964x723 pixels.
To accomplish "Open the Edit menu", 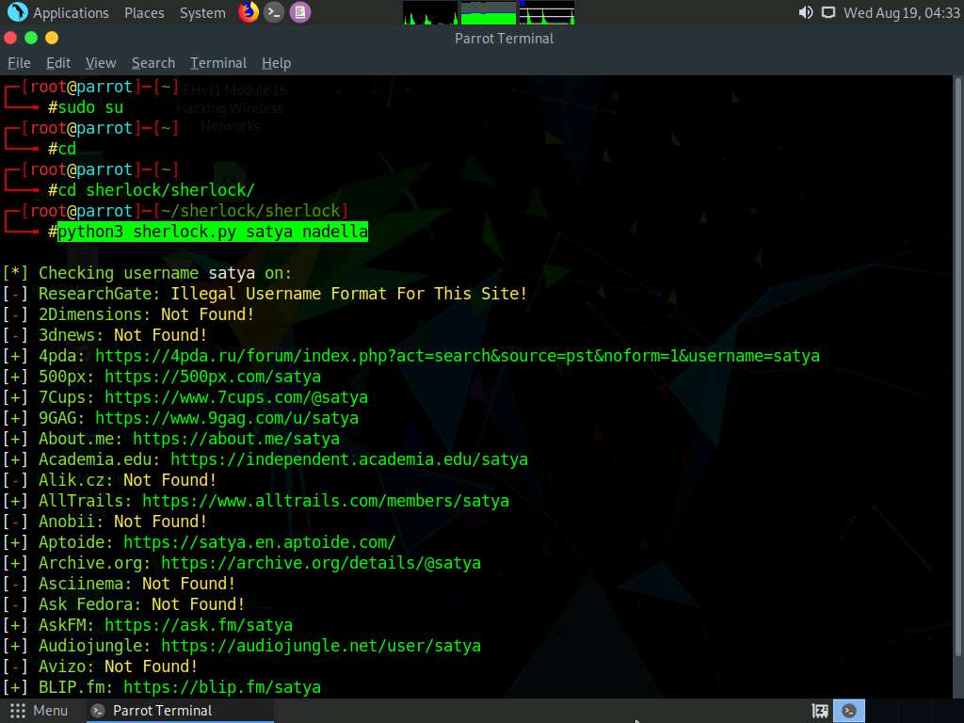I will point(58,63).
